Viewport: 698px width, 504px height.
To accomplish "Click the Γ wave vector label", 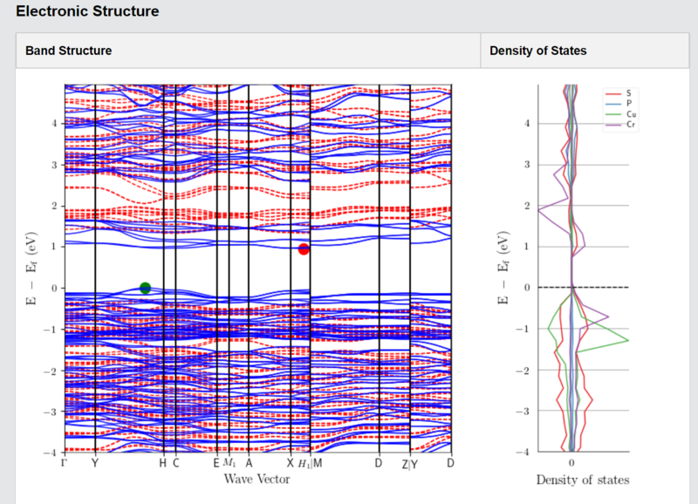I will 65,463.
